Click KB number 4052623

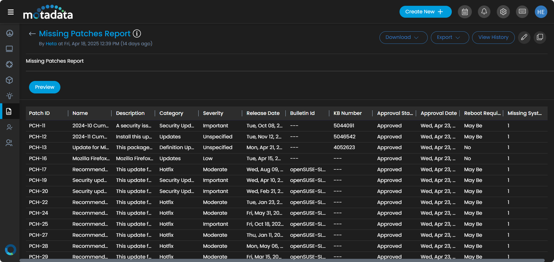pyautogui.click(x=344, y=147)
